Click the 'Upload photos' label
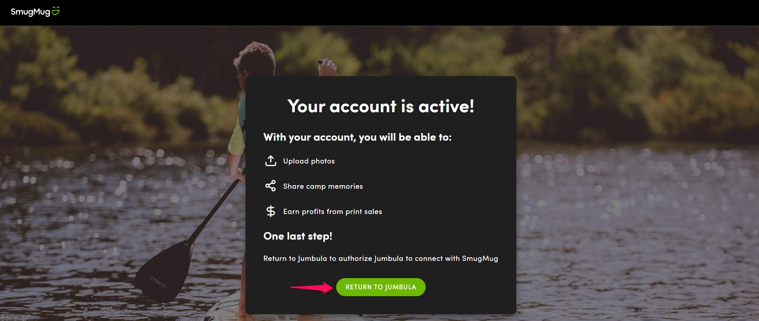 coord(309,161)
